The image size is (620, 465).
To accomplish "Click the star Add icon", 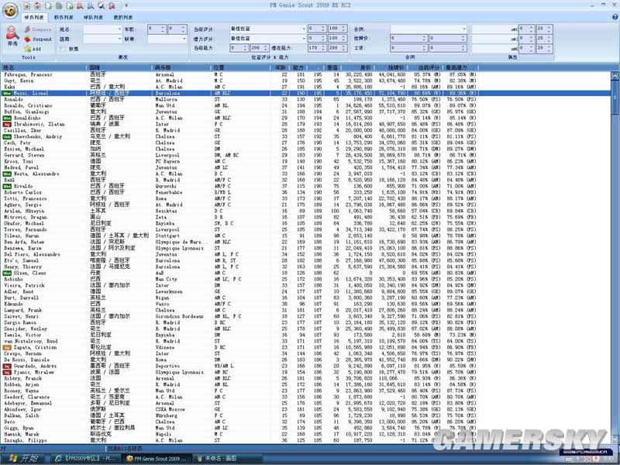I will click(27, 49).
